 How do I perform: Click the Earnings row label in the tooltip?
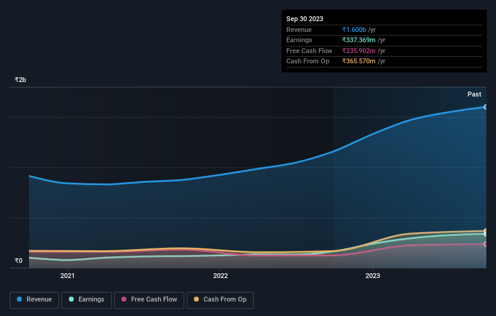(x=299, y=40)
